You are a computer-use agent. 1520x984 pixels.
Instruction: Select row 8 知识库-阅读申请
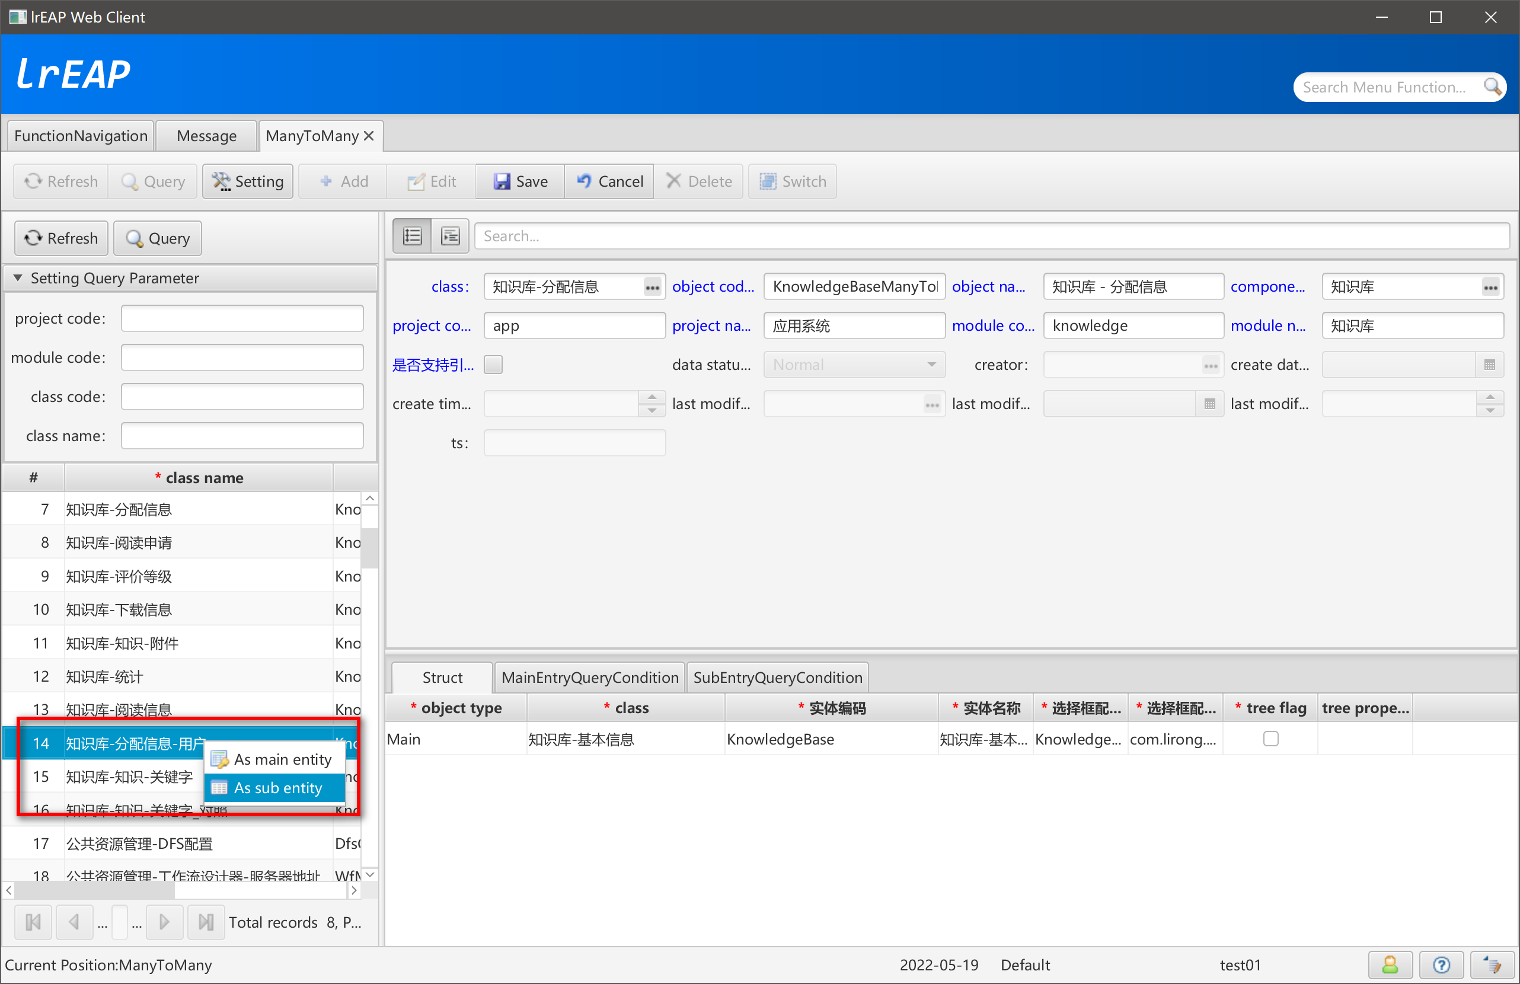click(x=181, y=543)
